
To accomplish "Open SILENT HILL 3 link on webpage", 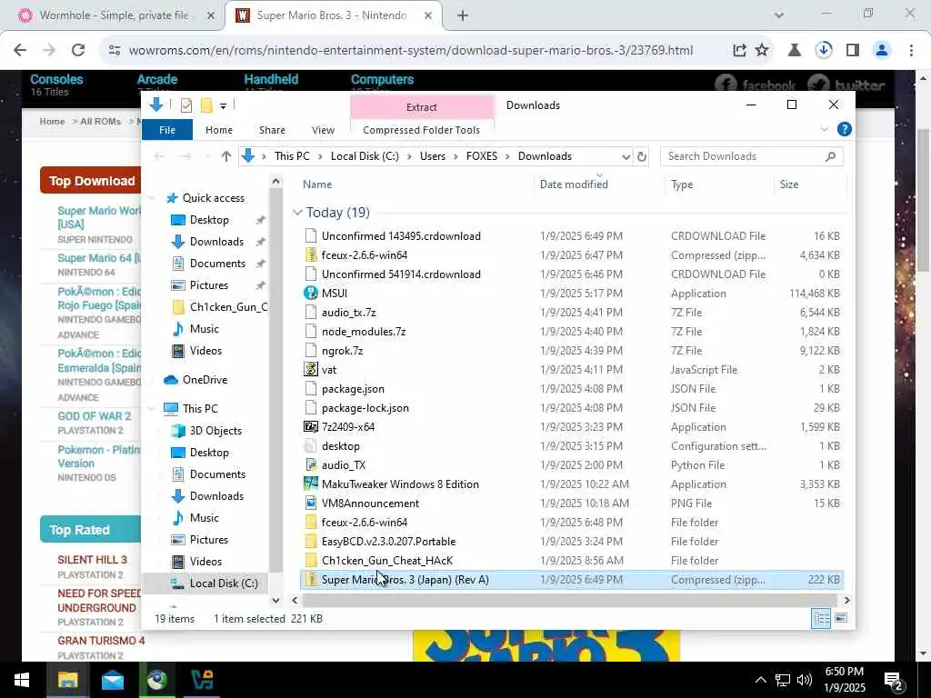I will click(x=92, y=560).
